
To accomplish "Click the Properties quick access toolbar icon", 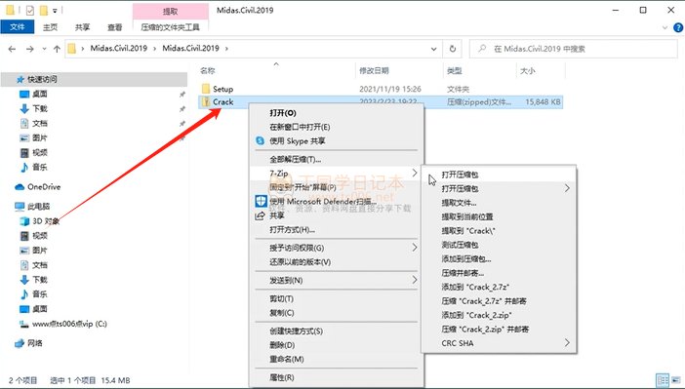I will point(29,10).
